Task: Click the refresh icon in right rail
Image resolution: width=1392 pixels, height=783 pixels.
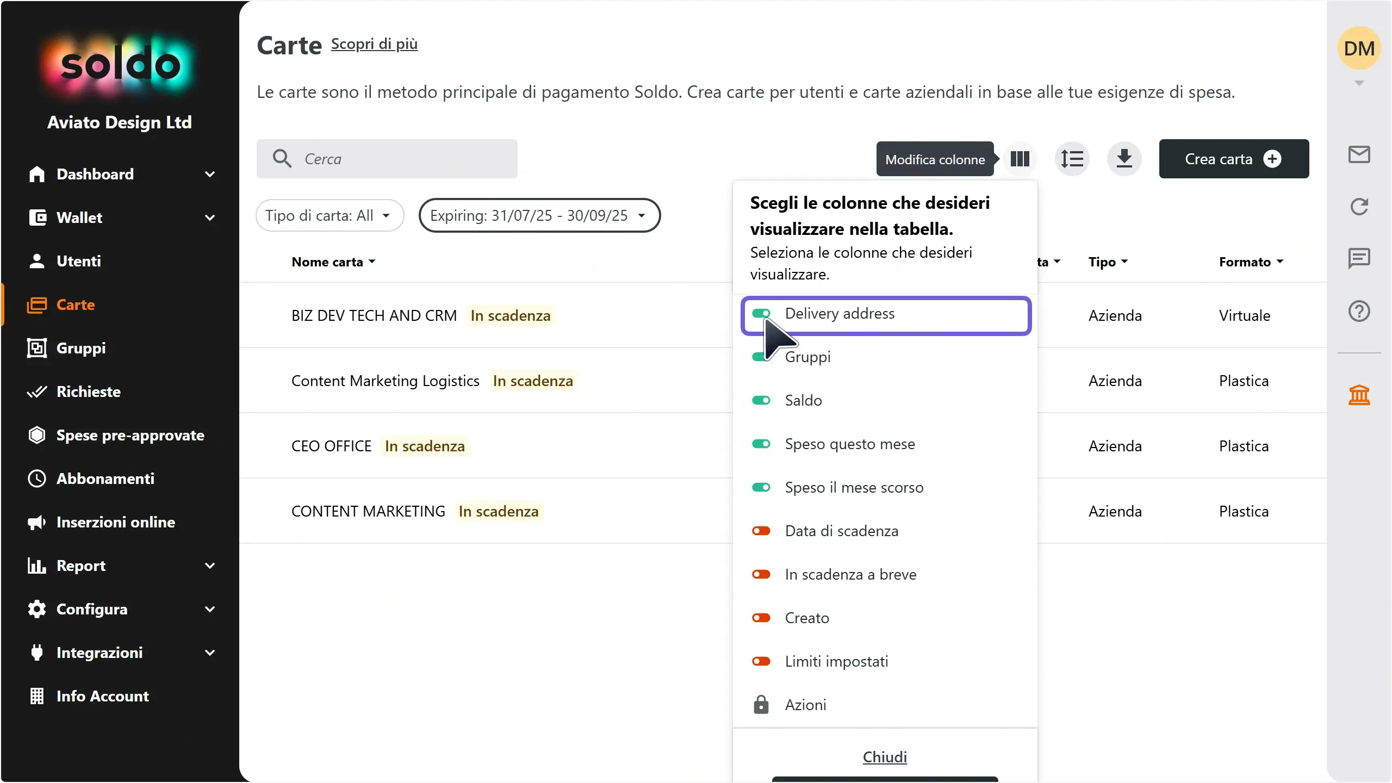Action: point(1359,207)
